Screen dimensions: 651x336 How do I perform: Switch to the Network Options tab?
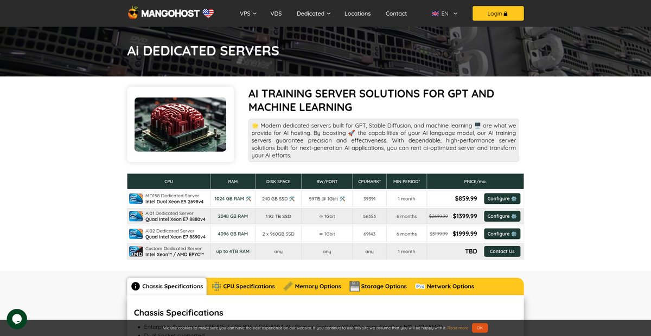(x=444, y=286)
